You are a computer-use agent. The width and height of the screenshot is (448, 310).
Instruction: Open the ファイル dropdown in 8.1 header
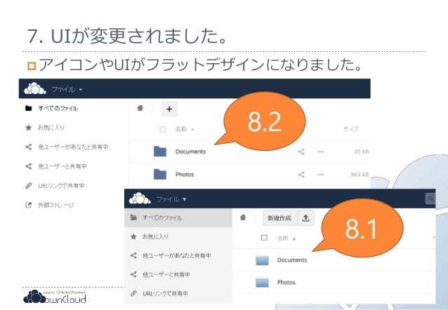pyautogui.click(x=171, y=199)
